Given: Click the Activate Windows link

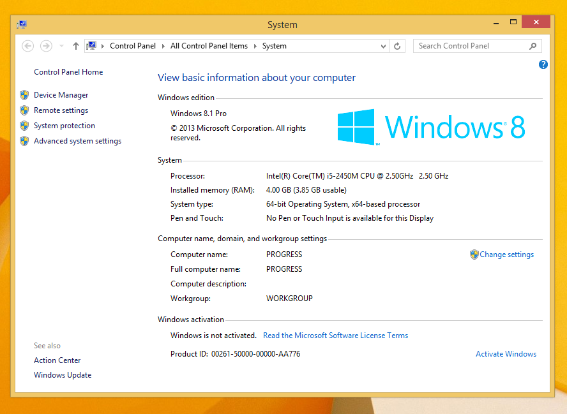Looking at the screenshot, I should click(x=506, y=354).
